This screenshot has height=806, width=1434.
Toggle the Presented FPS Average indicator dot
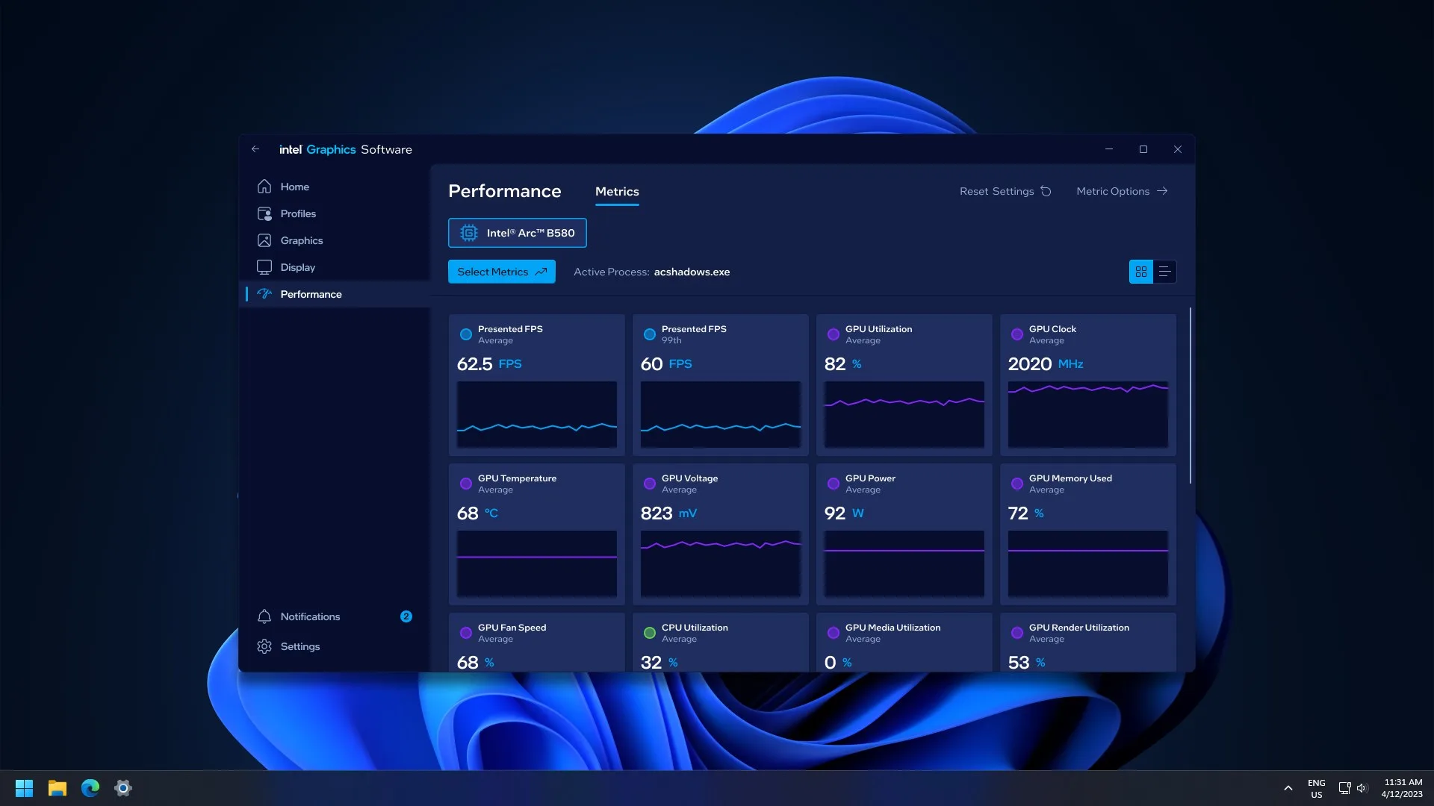tap(466, 334)
